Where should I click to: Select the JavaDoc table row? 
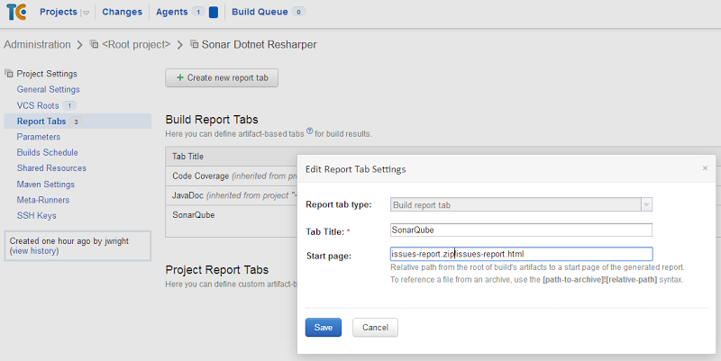(232, 195)
